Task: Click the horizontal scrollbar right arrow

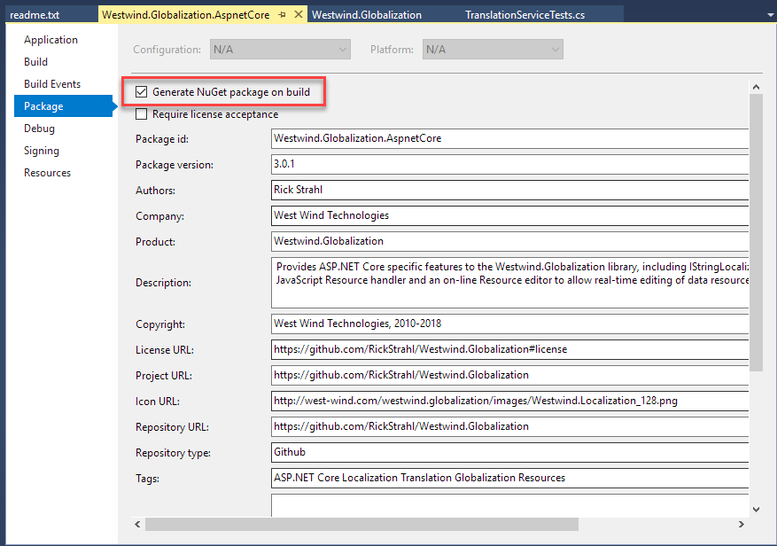Action: pos(742,524)
